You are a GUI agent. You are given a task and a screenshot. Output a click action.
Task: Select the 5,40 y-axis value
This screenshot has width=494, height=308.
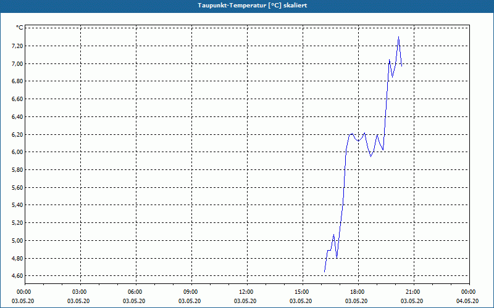[x=18, y=205]
